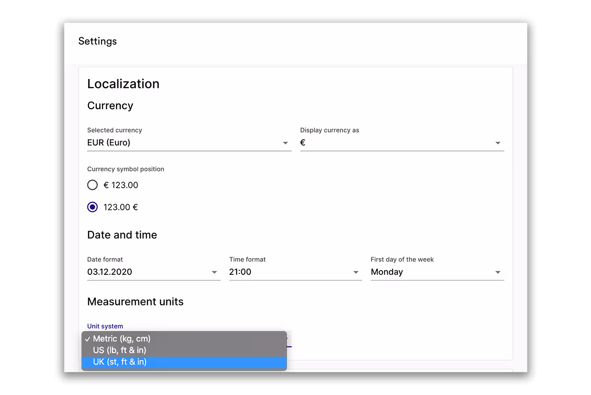Screen dimensions: 591x395
Task: Click the 'Display currency as' field label
Action: tap(330, 130)
